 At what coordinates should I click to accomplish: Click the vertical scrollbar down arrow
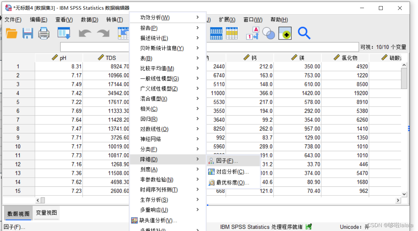(404, 194)
